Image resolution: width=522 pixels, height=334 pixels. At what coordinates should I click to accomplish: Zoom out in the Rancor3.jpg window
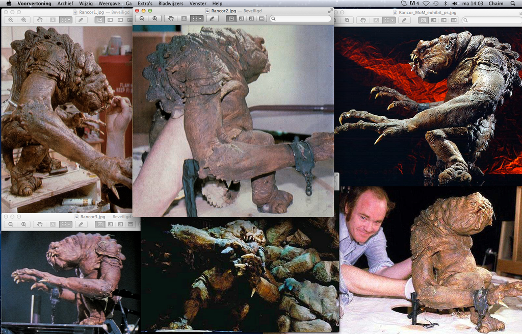(x=11, y=224)
